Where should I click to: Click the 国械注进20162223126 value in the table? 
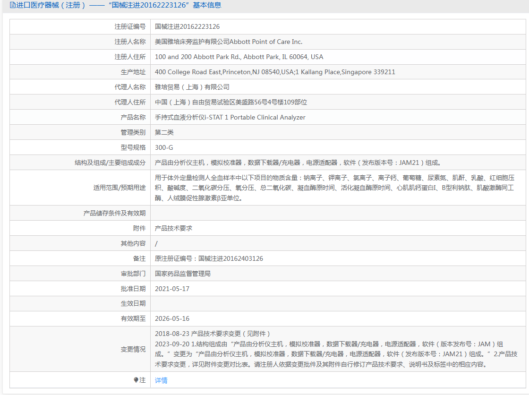(187, 26)
